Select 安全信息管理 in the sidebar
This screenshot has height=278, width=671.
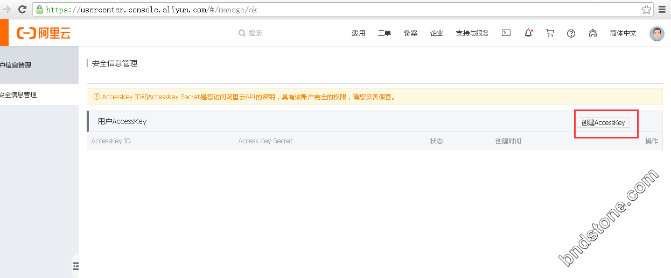(x=39, y=94)
